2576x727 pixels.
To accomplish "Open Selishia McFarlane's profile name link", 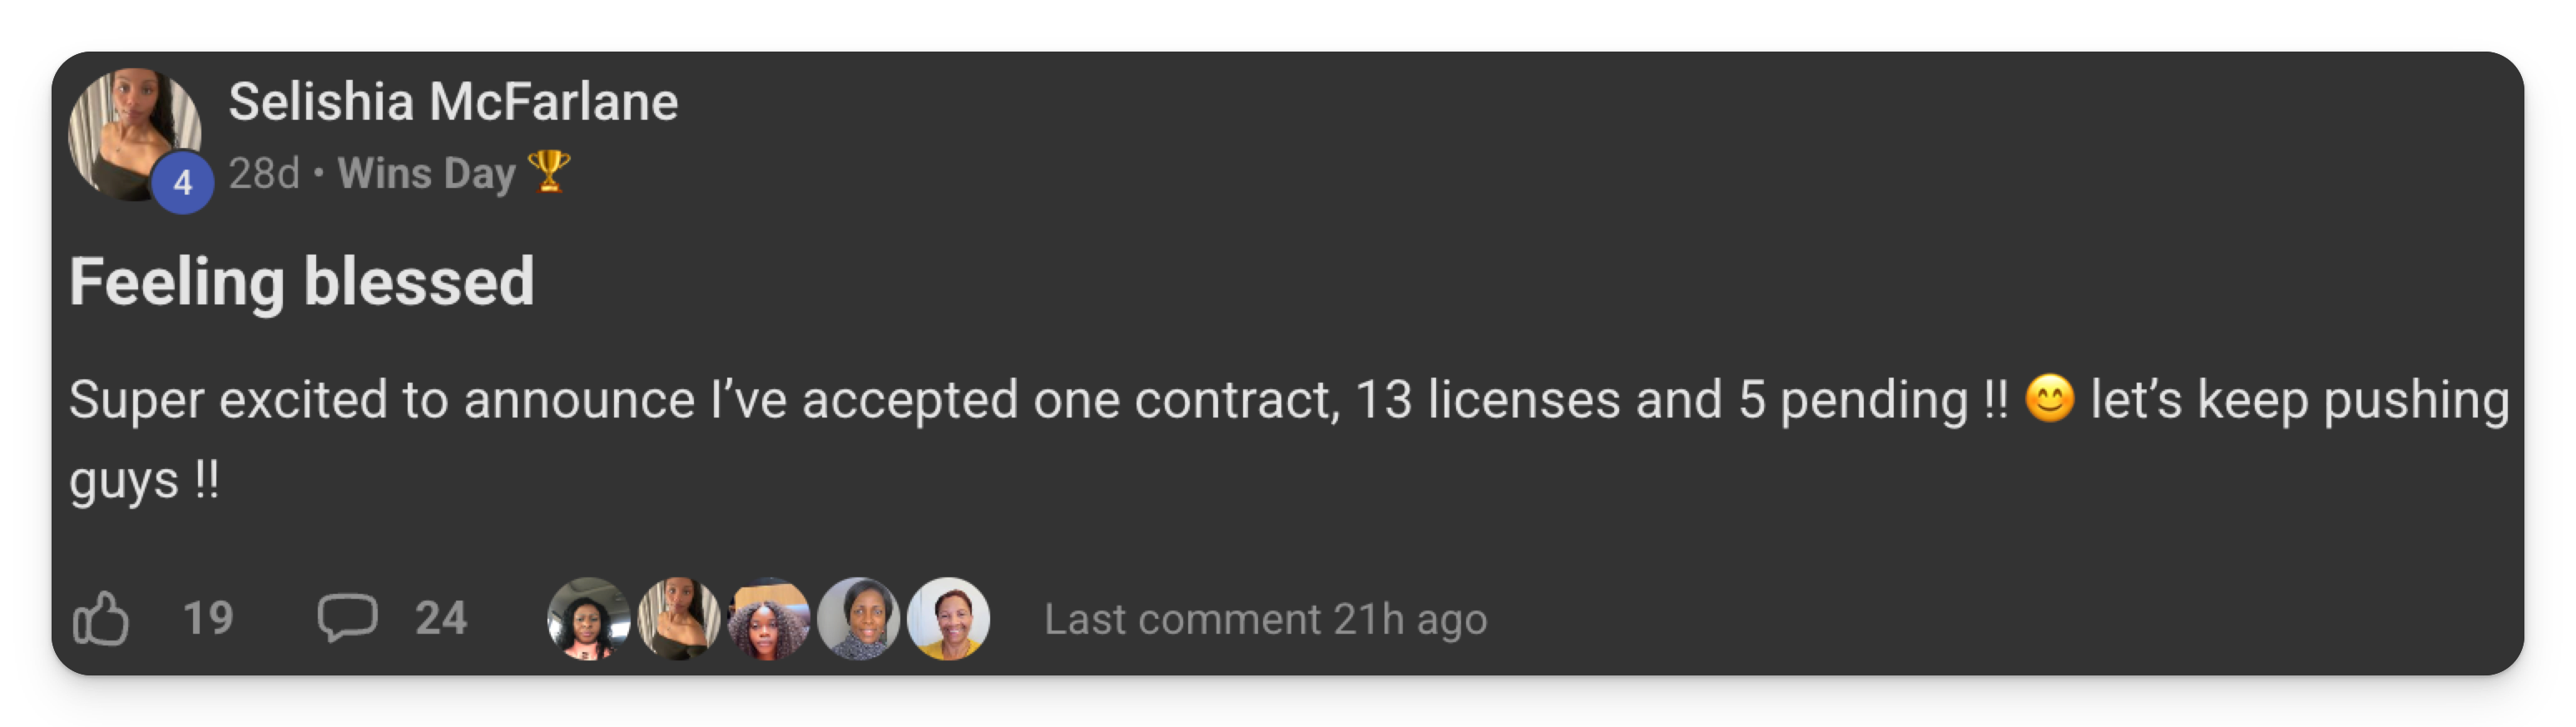I will point(453,102).
